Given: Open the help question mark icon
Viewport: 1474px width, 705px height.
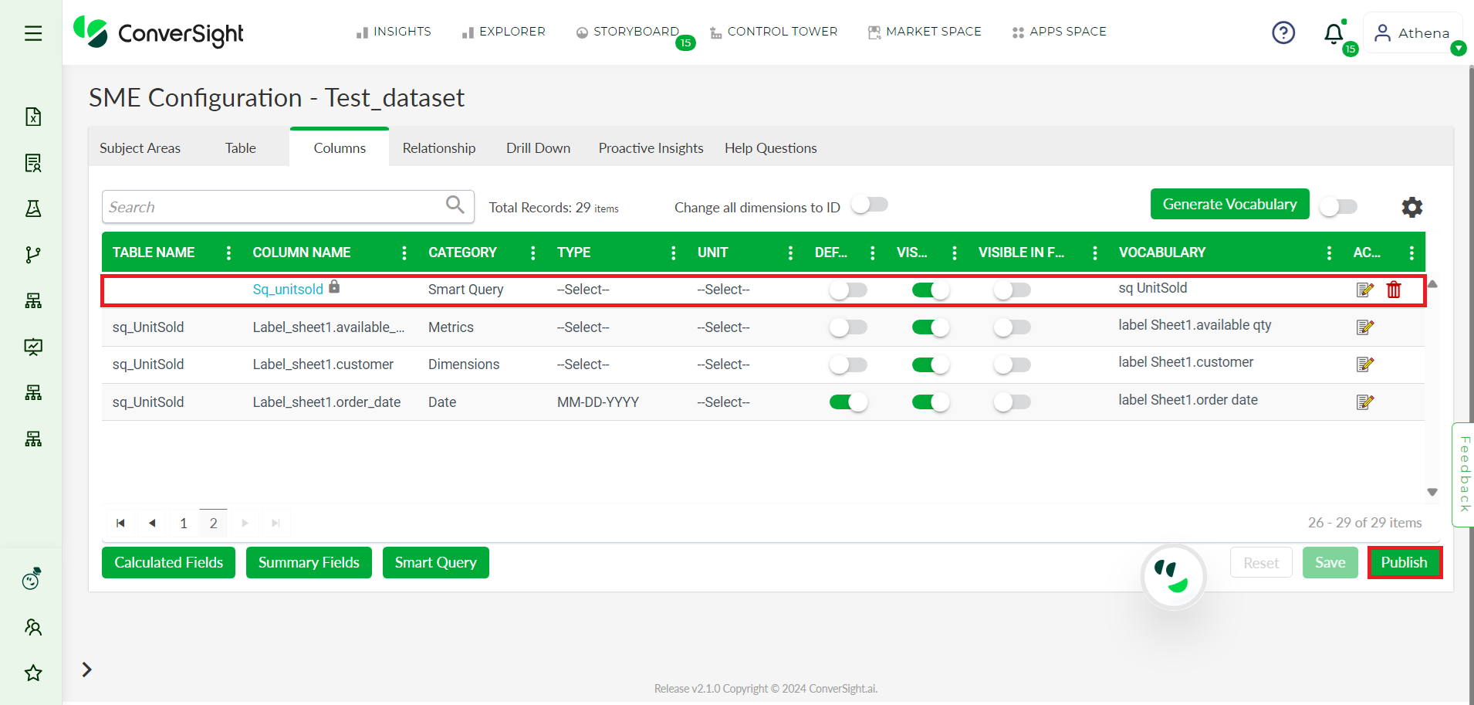Looking at the screenshot, I should pos(1283,32).
